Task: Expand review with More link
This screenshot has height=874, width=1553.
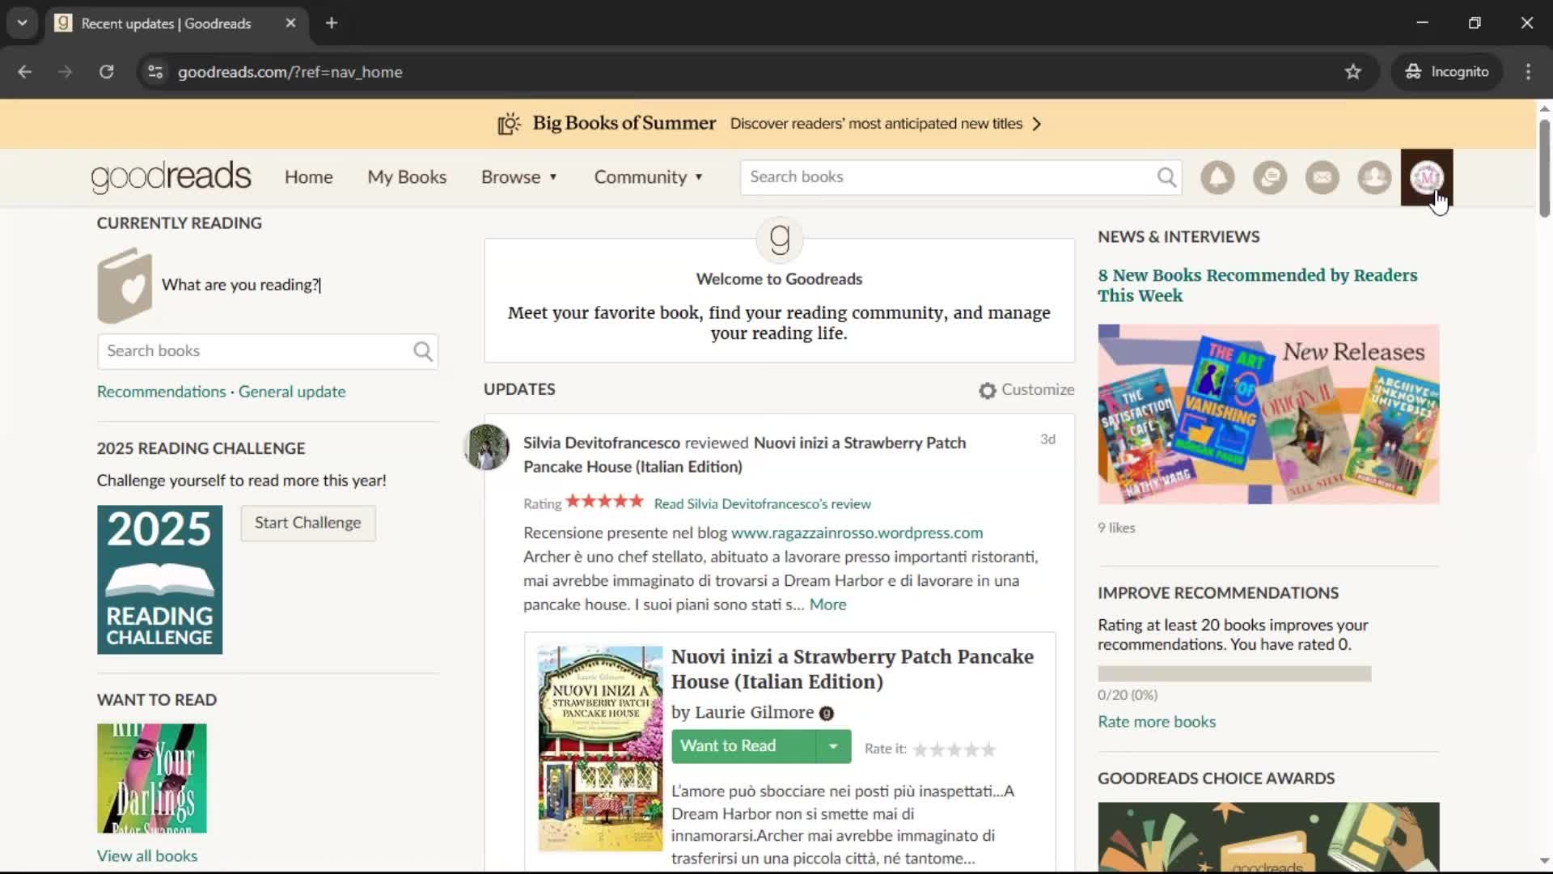Action: (827, 605)
